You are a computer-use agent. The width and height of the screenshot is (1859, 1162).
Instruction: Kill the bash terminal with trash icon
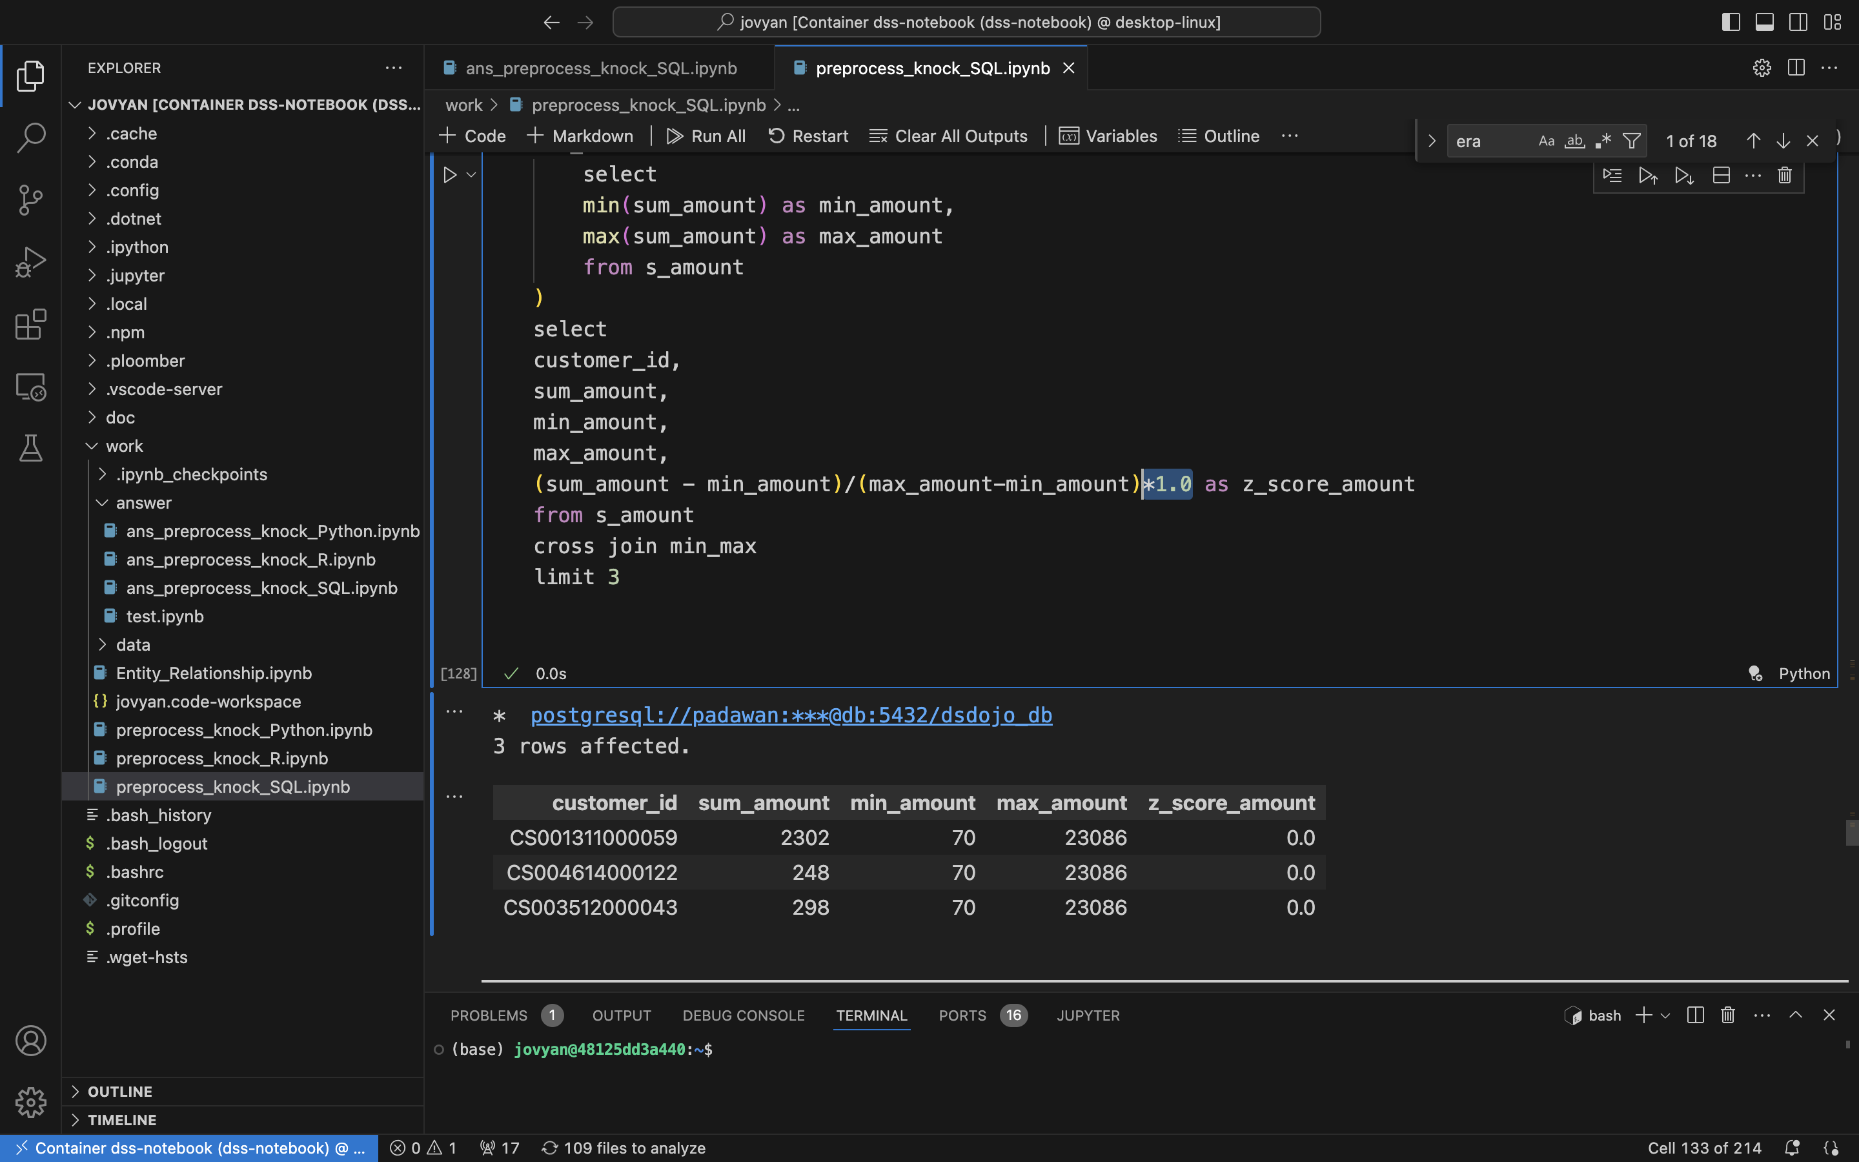pyautogui.click(x=1727, y=1015)
